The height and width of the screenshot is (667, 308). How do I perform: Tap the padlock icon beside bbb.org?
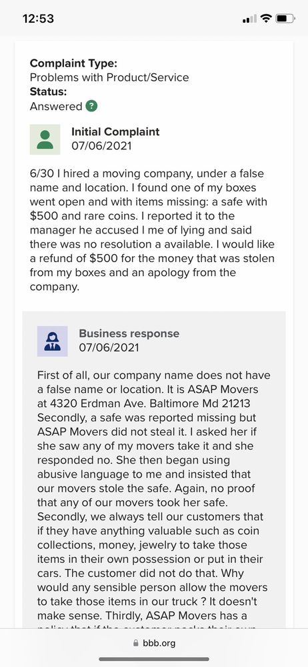click(x=136, y=643)
